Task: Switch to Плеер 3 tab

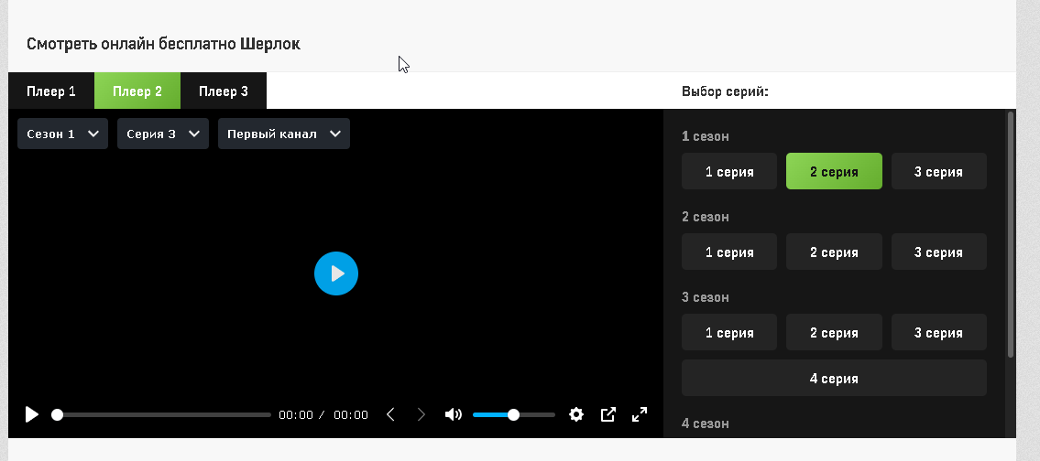Action: tap(224, 91)
